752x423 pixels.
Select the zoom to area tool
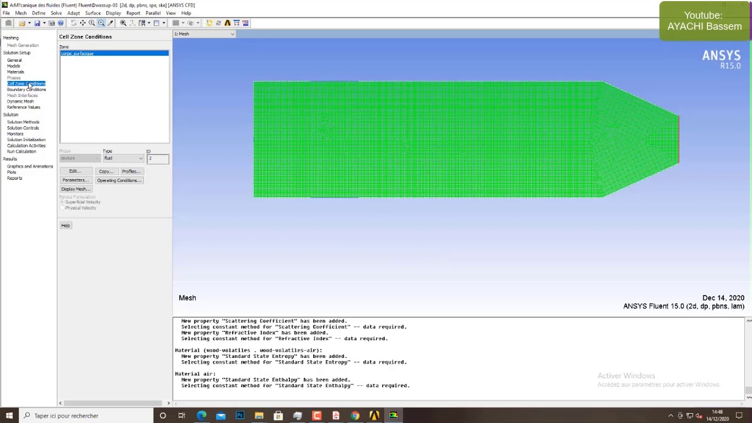[x=101, y=23]
